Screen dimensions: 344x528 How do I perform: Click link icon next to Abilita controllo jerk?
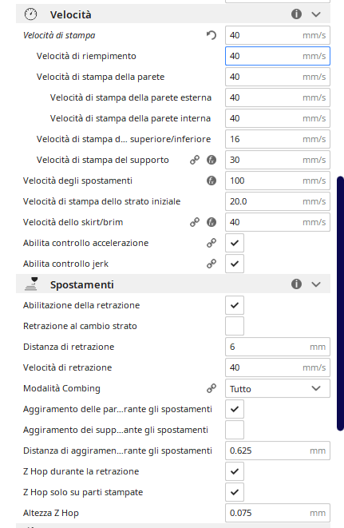point(212,264)
